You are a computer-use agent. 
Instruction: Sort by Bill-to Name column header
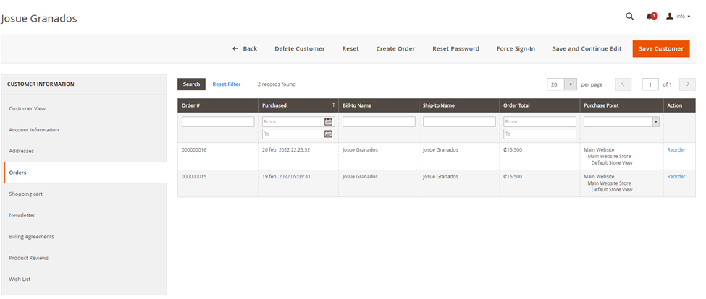[x=379, y=105]
